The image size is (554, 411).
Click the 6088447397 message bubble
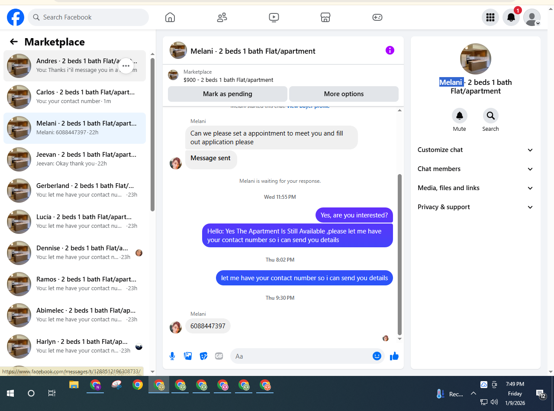tap(208, 326)
